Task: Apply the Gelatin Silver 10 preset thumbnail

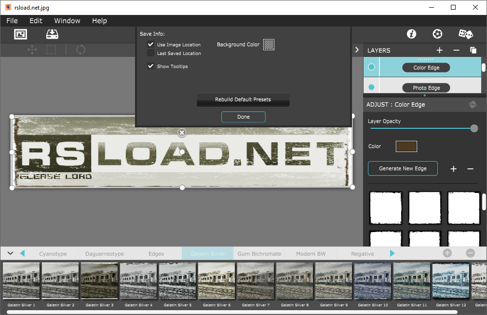Action: tap(373, 281)
